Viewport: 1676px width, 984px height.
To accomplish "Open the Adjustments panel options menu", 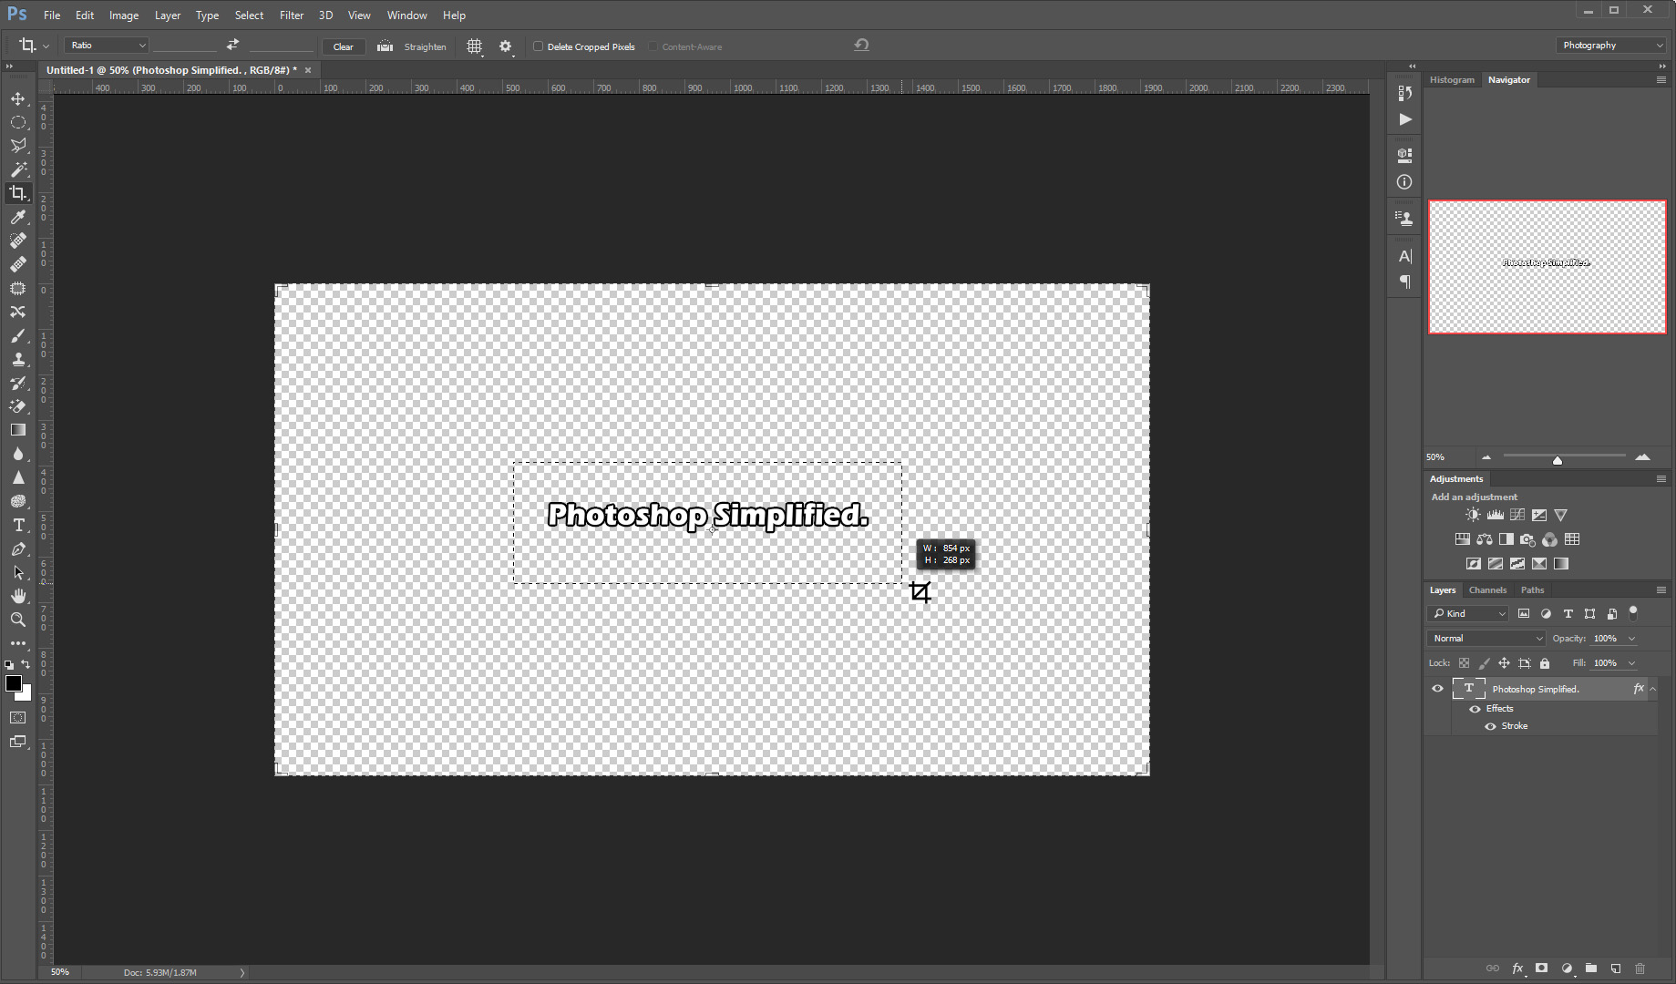I will pos(1661,478).
